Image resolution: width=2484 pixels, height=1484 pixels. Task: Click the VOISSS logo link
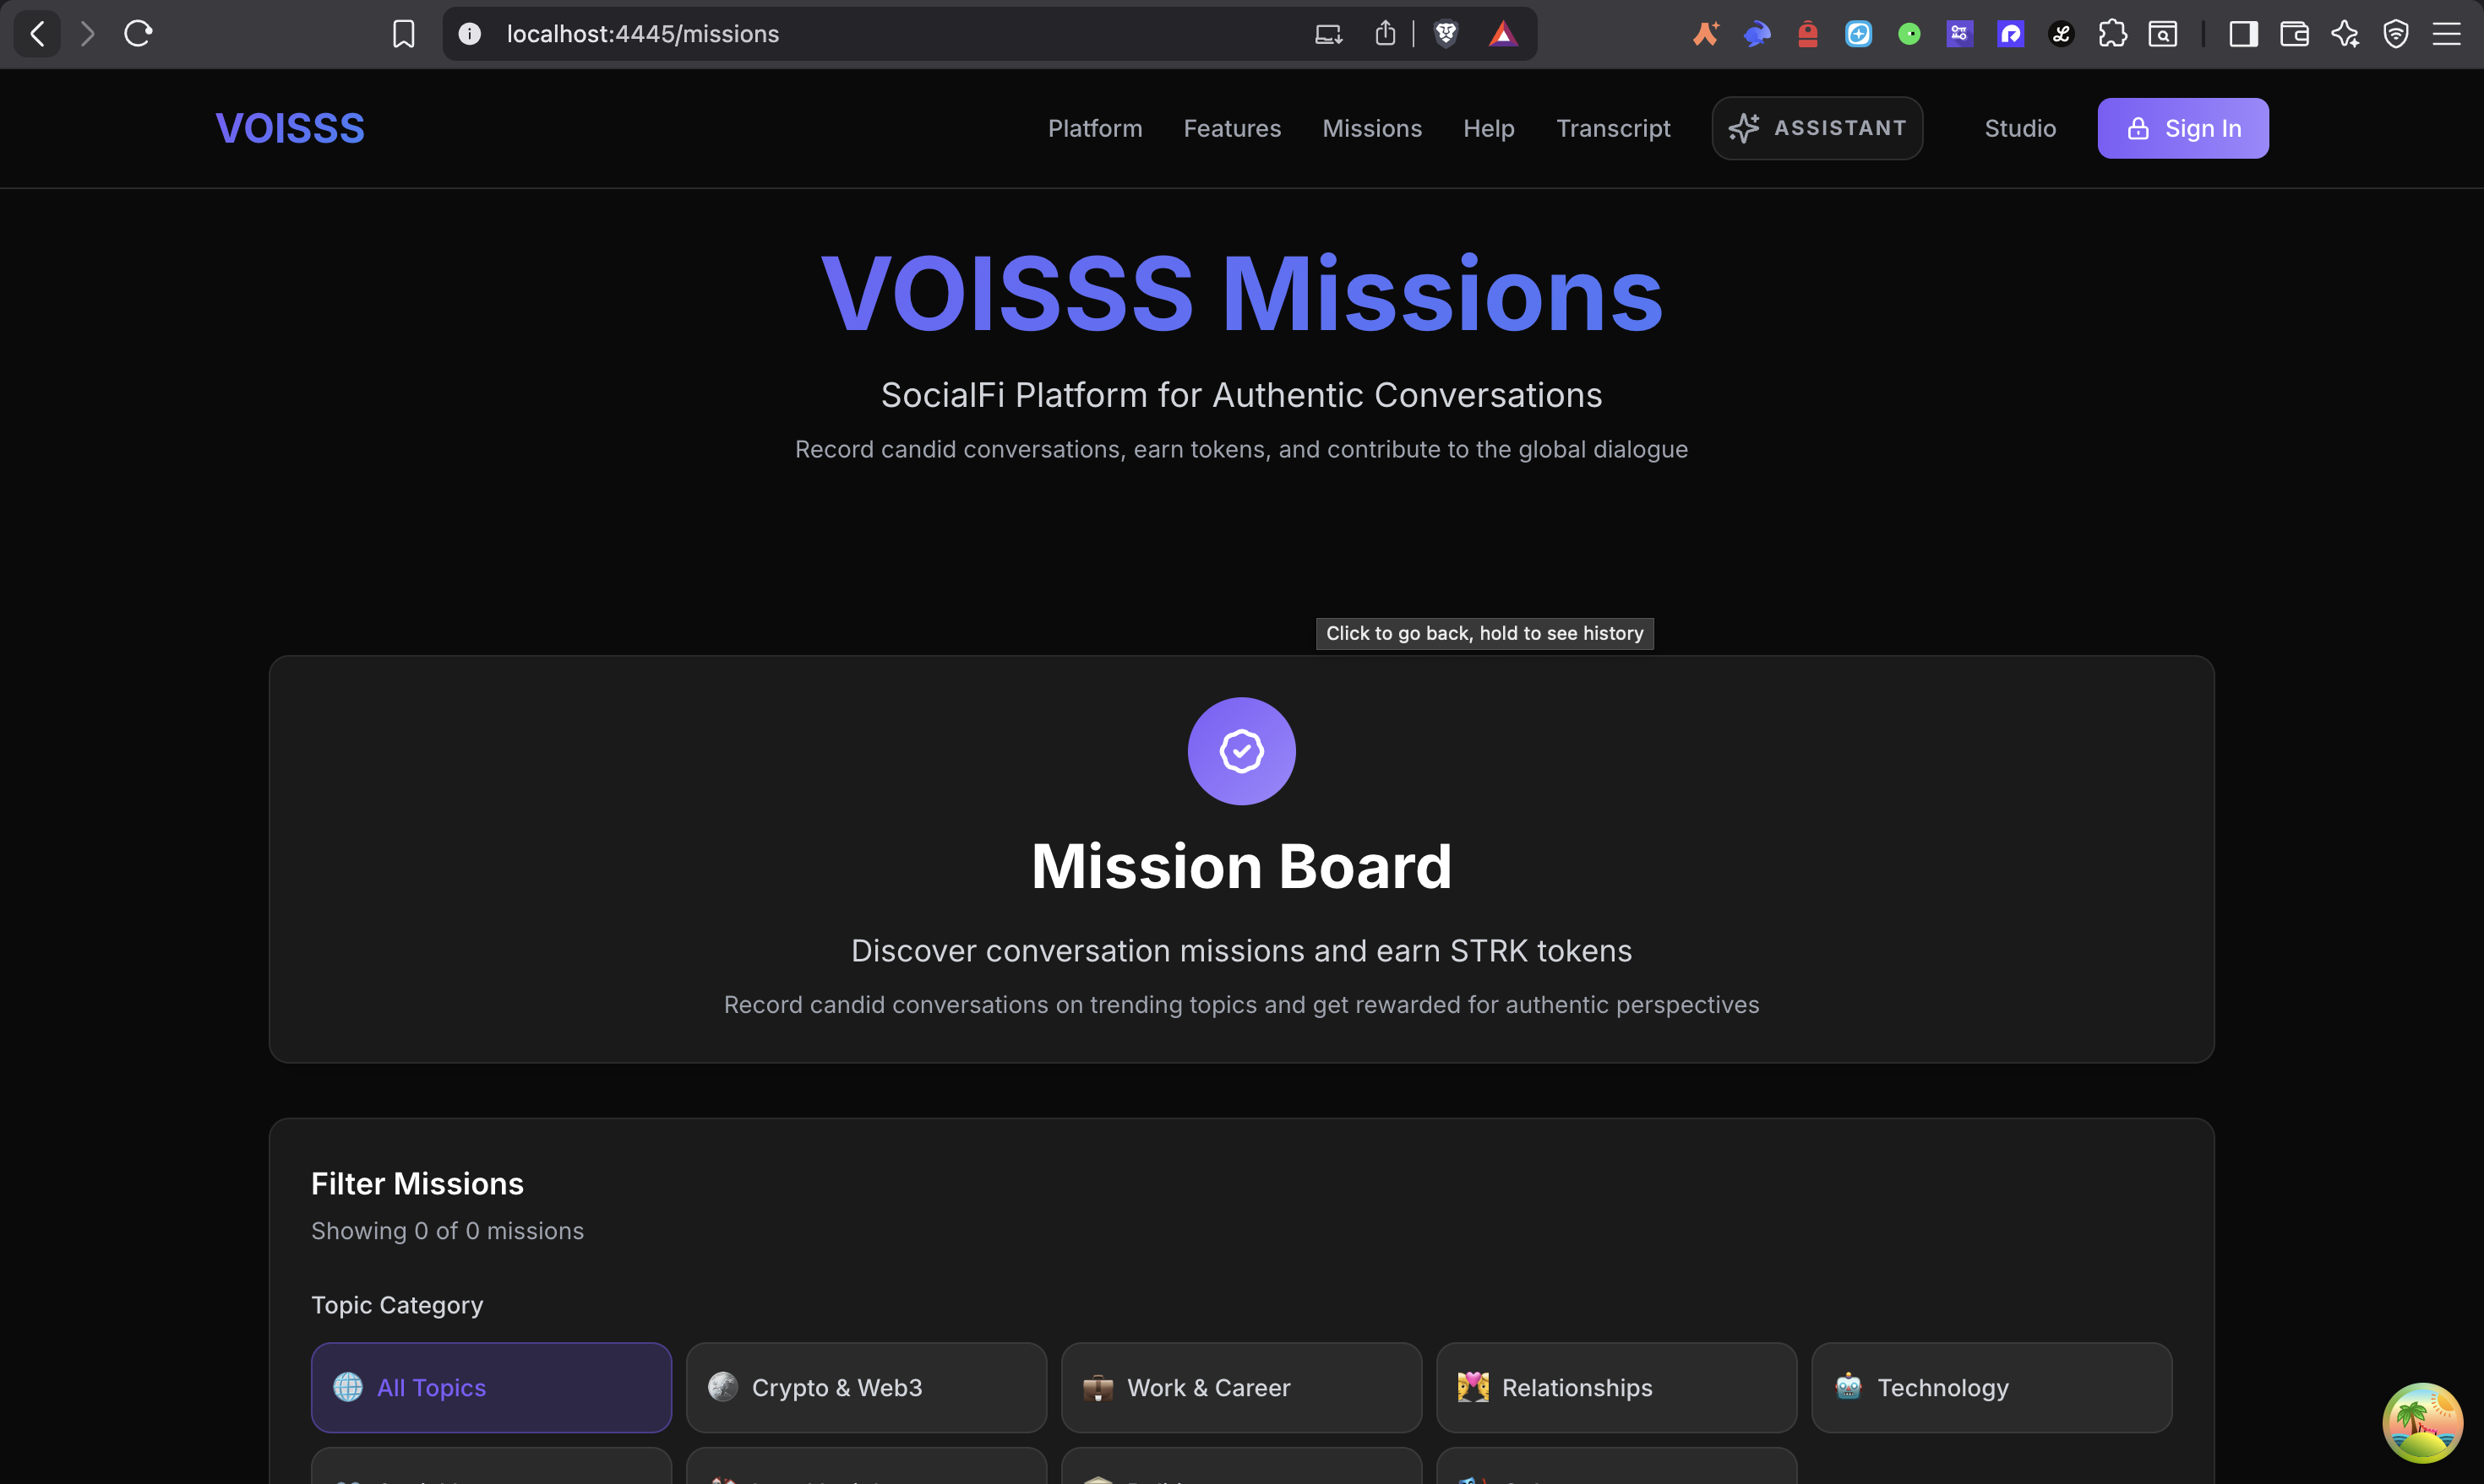[x=291, y=128]
